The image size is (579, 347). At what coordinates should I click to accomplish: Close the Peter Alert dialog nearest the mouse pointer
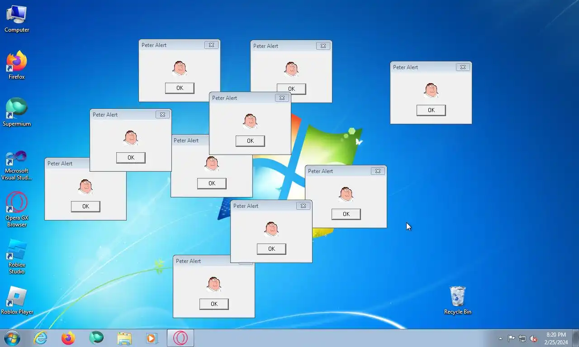click(378, 171)
